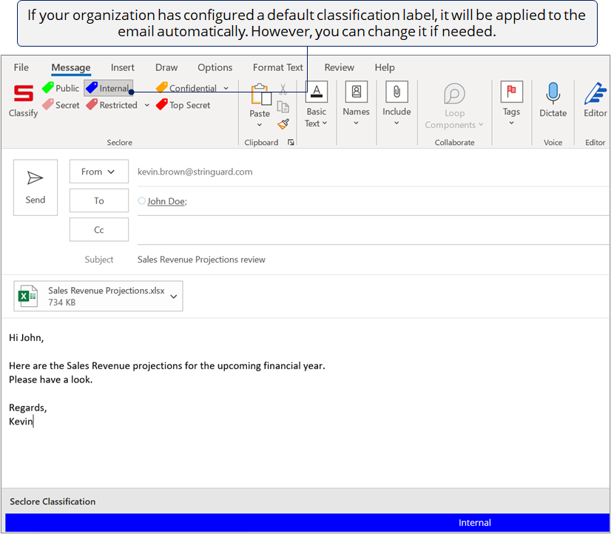The image size is (611, 534).
Task: Click John Doe's presence status circle
Action: tap(142, 200)
